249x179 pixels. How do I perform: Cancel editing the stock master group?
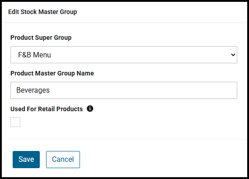click(x=63, y=160)
